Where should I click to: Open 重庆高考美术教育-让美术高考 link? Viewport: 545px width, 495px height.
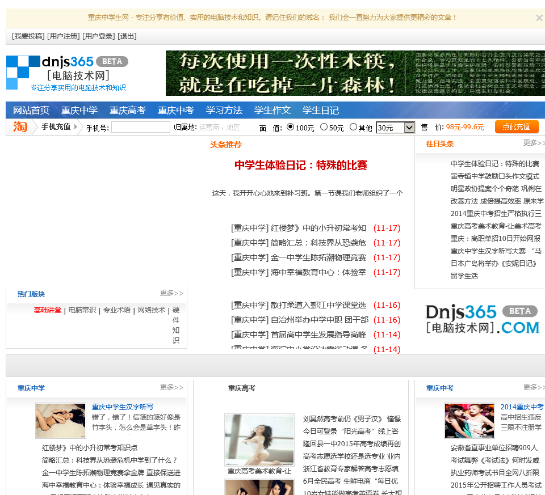(496, 226)
